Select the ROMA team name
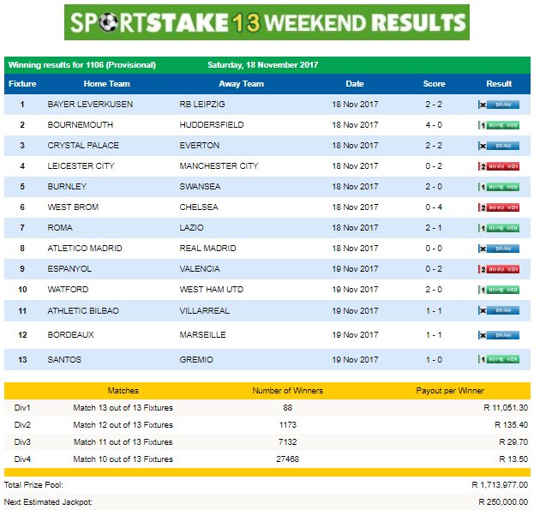 60,227
